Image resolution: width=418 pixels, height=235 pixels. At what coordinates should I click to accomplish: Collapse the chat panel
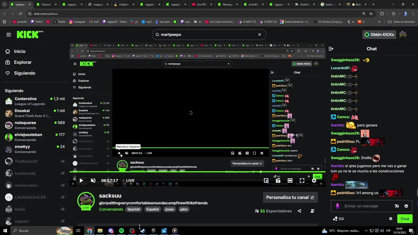(x=331, y=49)
